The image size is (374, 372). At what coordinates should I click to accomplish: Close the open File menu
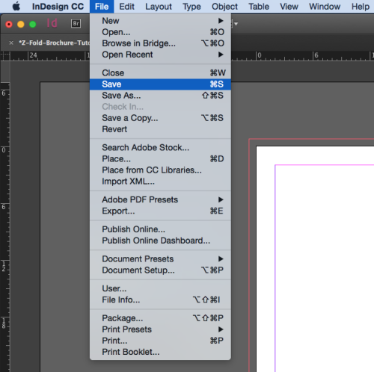[102, 7]
